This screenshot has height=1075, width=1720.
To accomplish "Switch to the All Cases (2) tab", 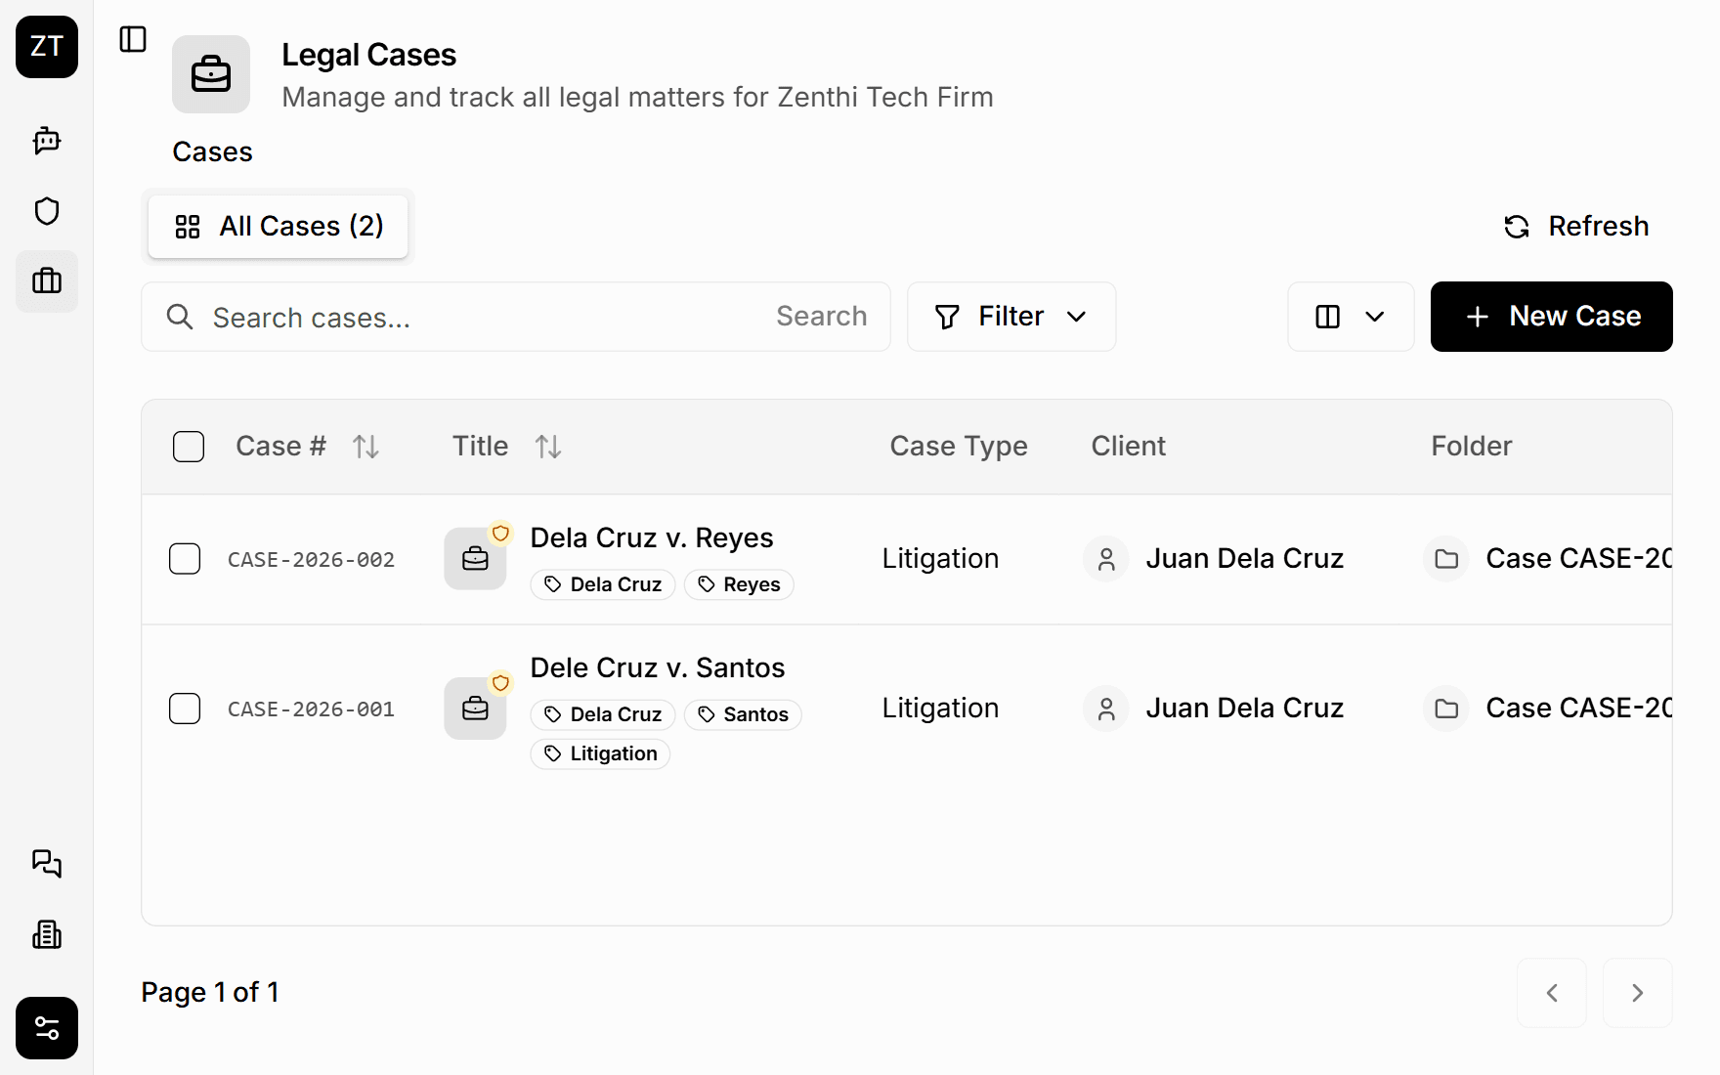I will pyautogui.click(x=279, y=227).
